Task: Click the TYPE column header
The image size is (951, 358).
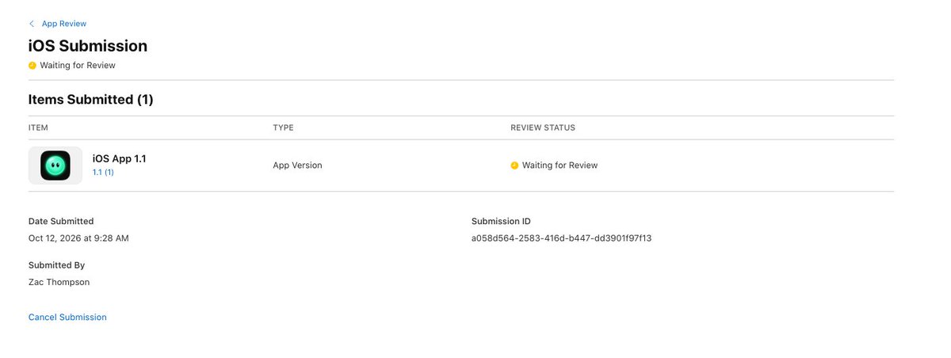Action: pos(283,128)
